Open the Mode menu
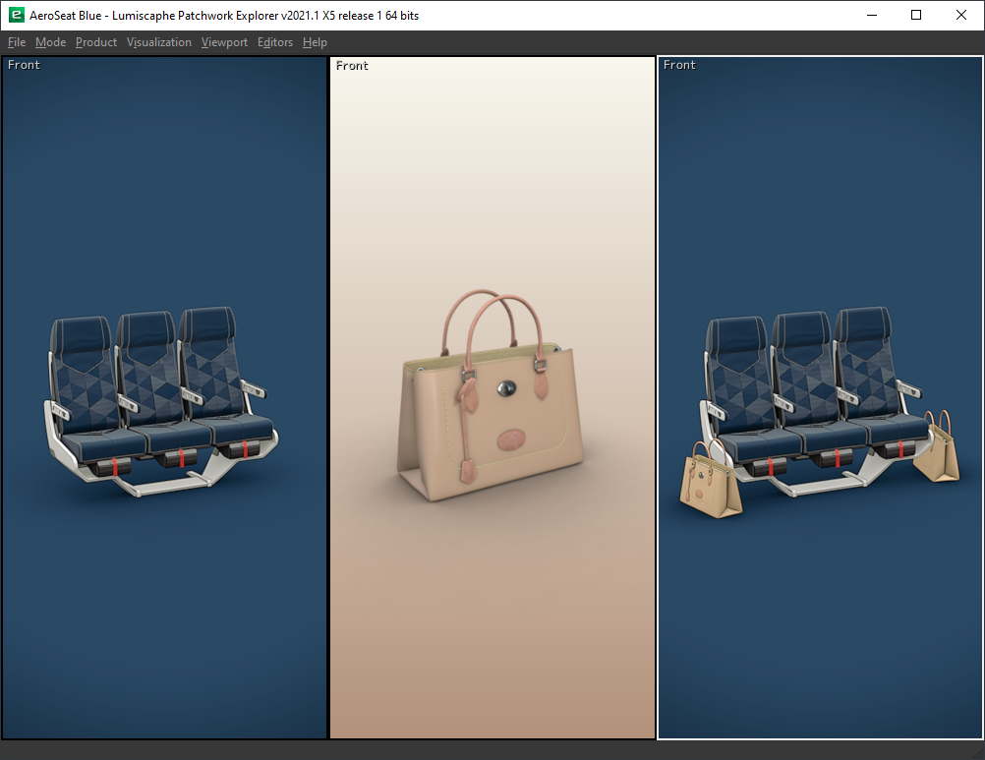Image resolution: width=985 pixels, height=760 pixels. [x=50, y=42]
